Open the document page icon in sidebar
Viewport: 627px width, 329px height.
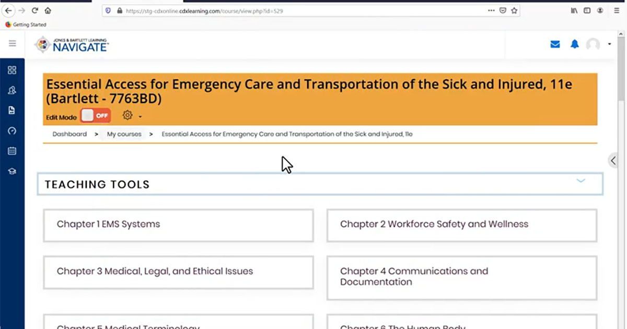point(12,110)
